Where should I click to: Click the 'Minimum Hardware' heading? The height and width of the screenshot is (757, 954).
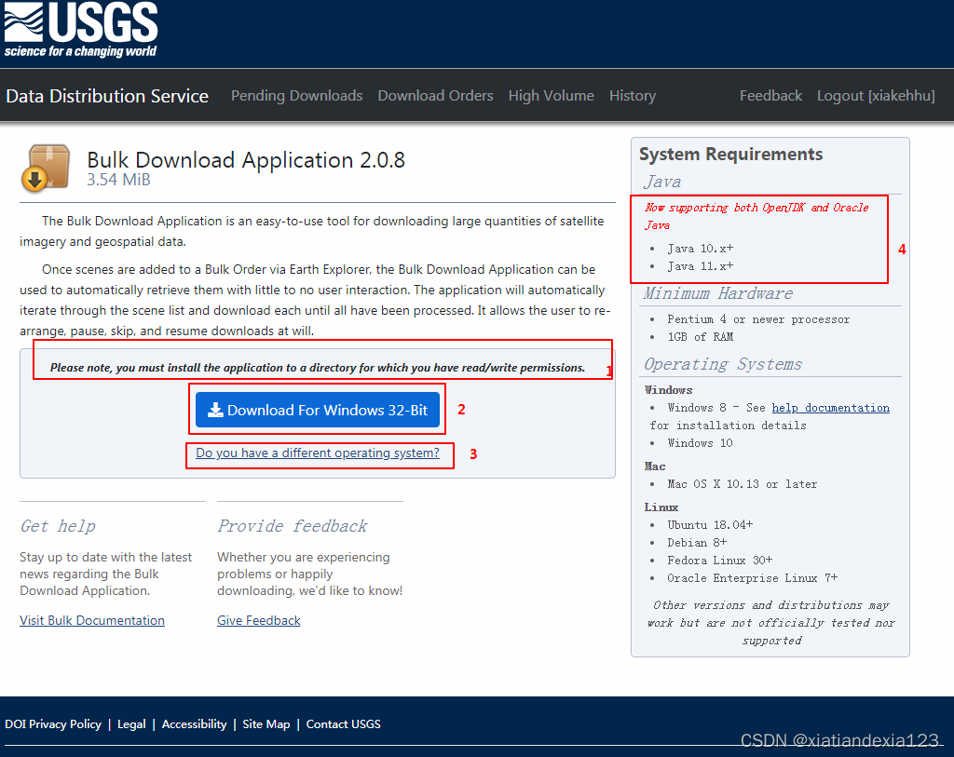tap(718, 293)
